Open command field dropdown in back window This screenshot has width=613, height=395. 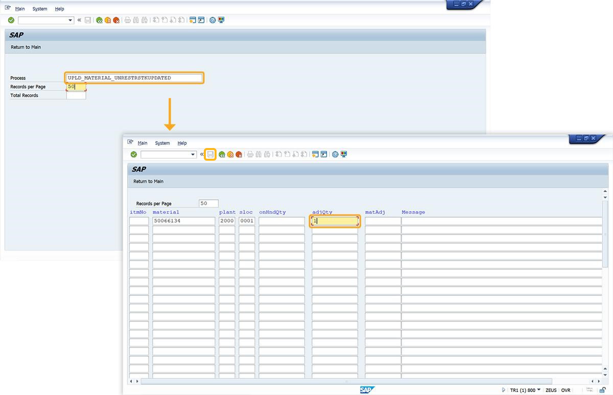click(x=70, y=20)
